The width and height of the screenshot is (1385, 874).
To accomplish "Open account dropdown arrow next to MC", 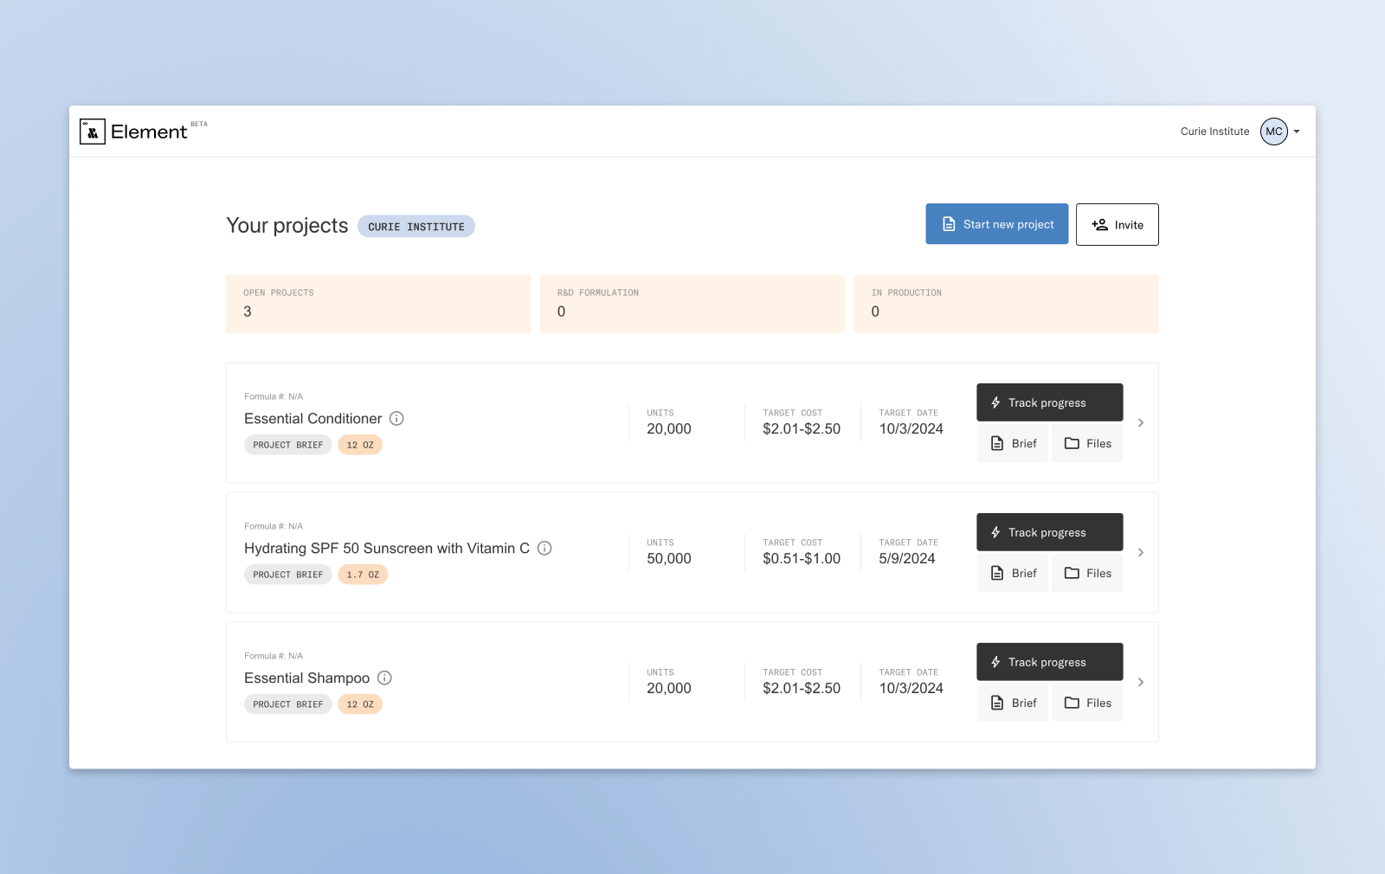I will 1297,132.
